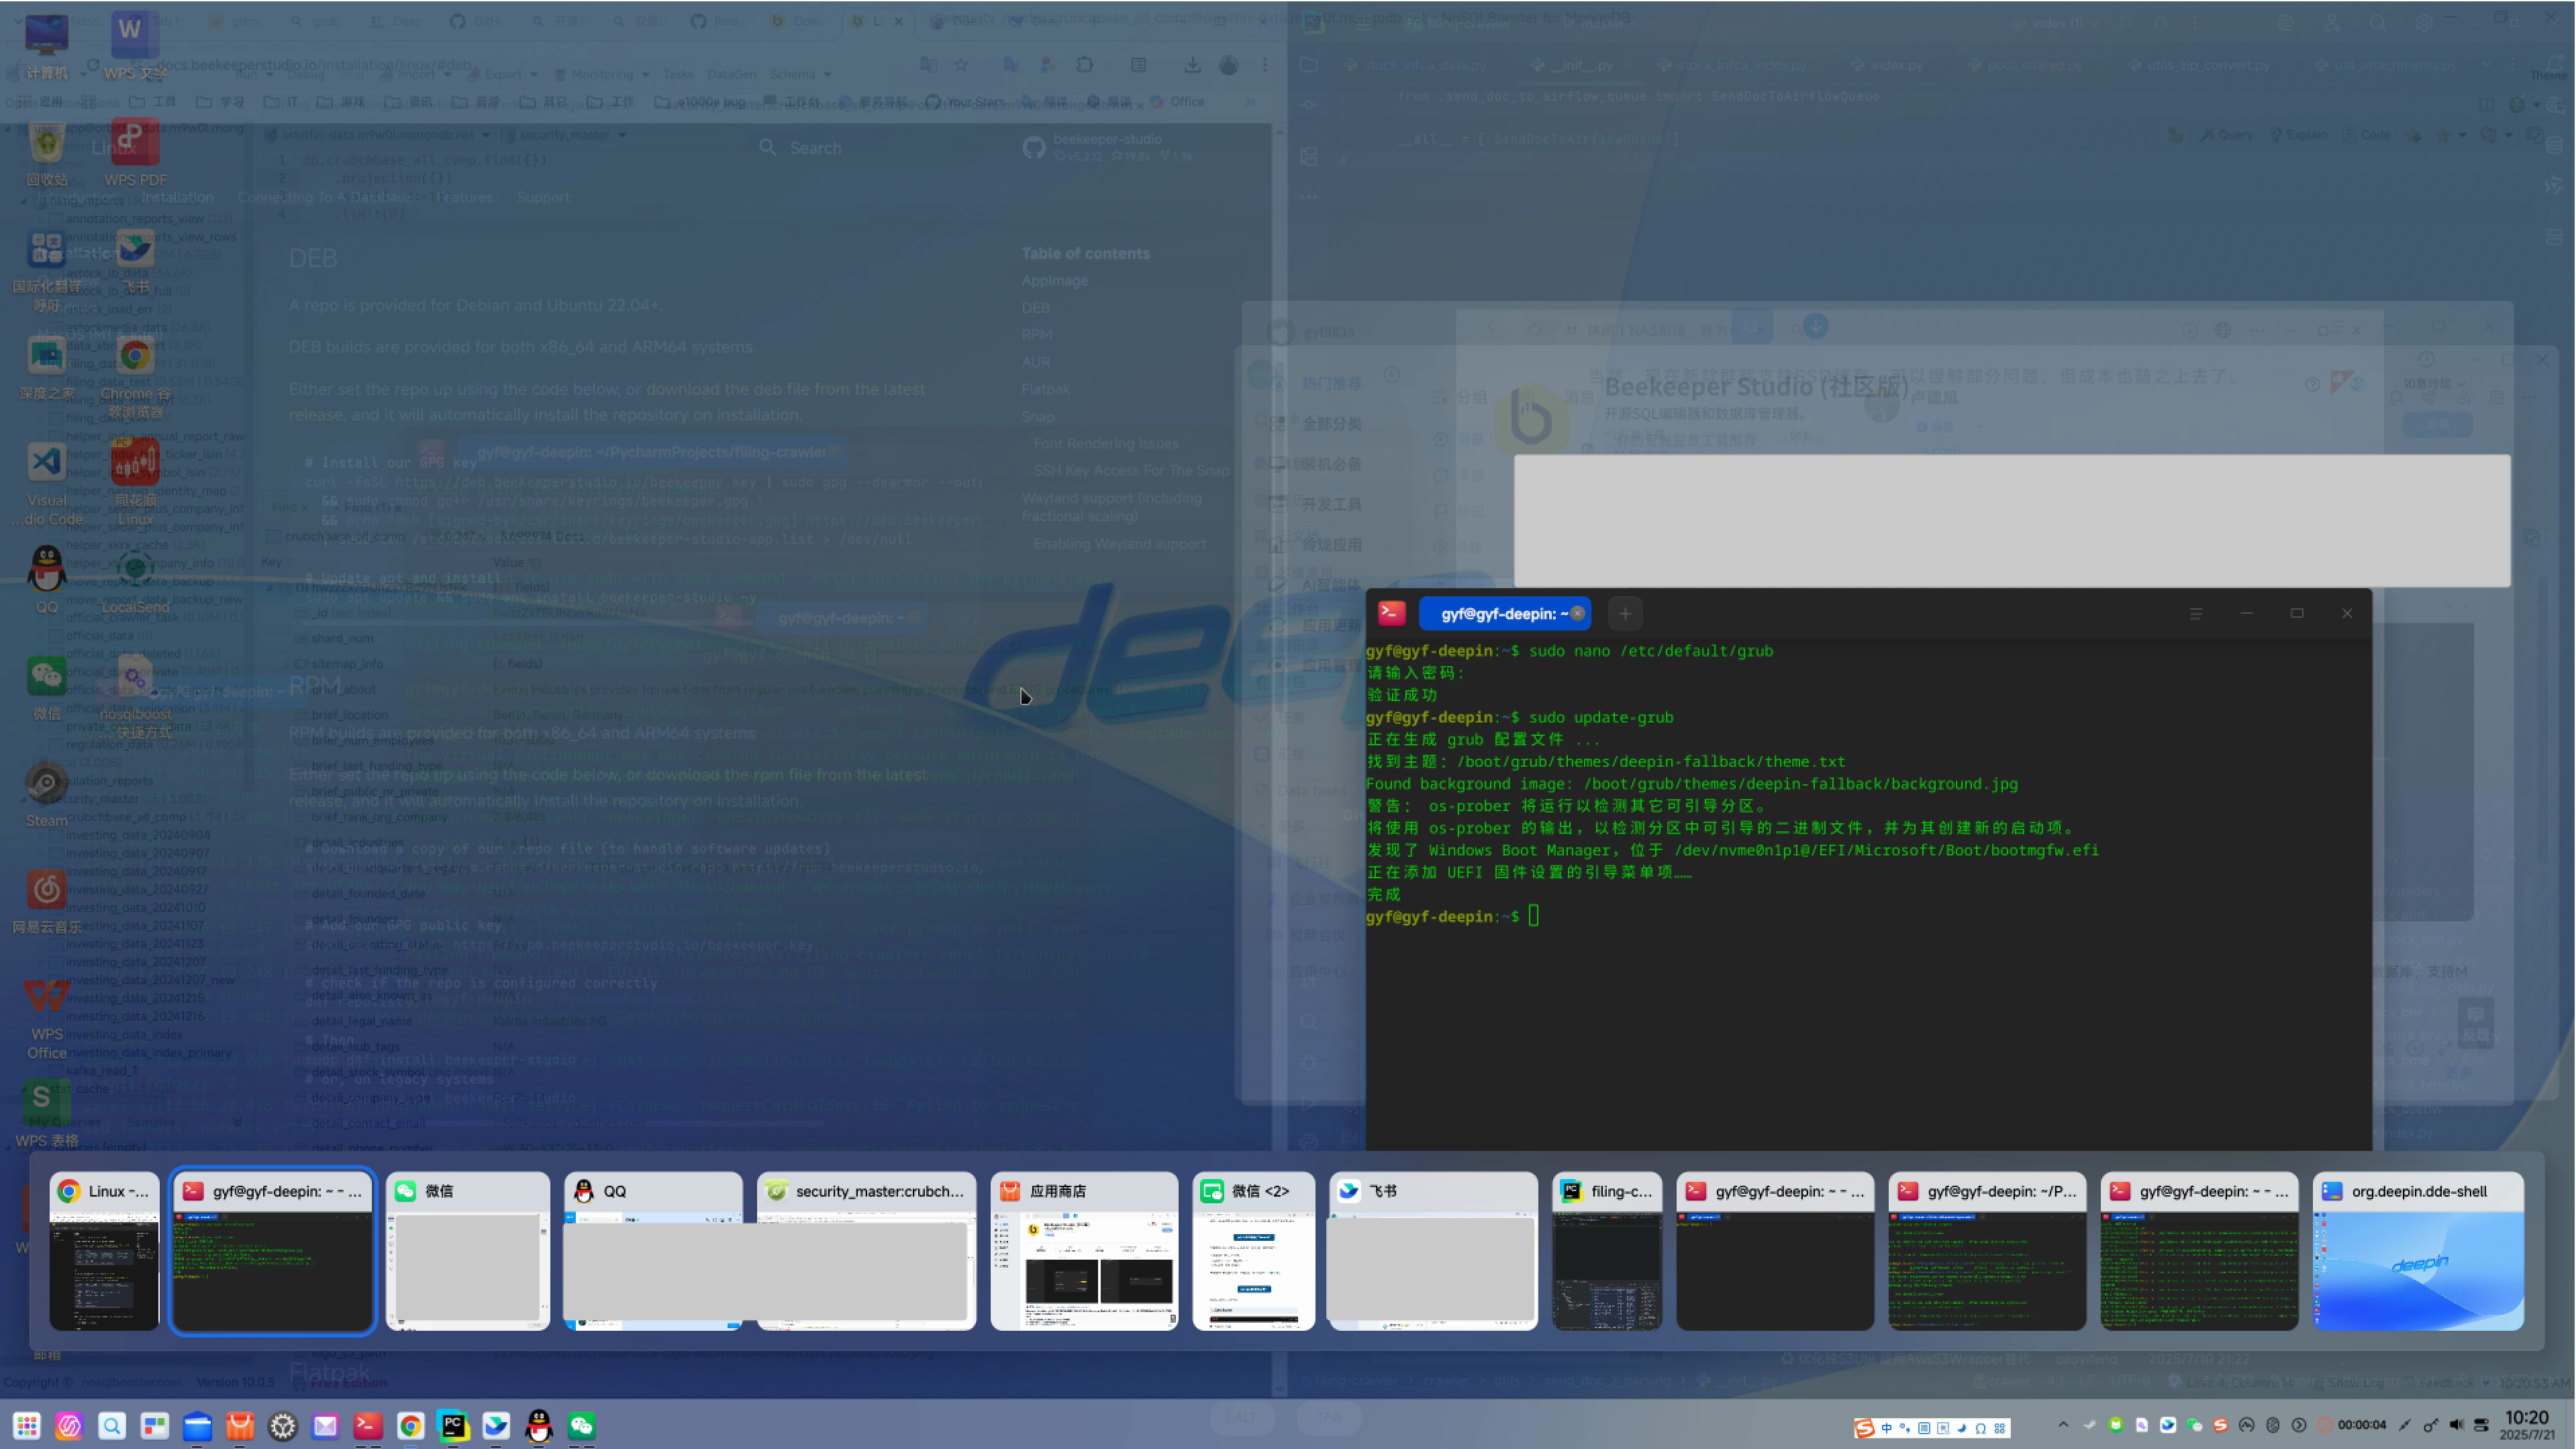Viewport: 2576px width, 1449px height.
Task: Open Chrome from the dock
Action: tap(411, 1425)
